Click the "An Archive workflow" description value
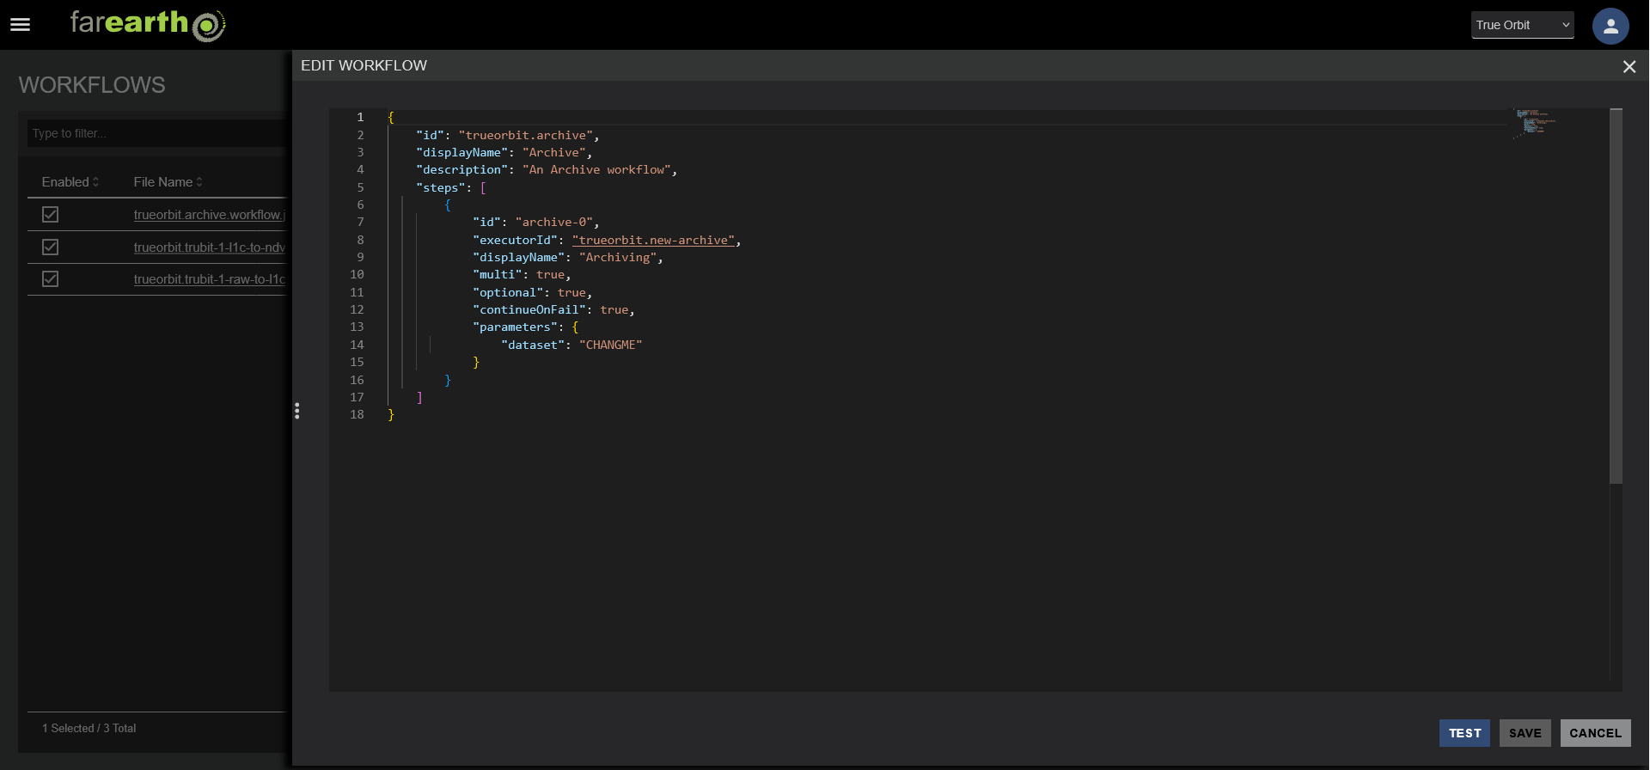 coord(596,170)
